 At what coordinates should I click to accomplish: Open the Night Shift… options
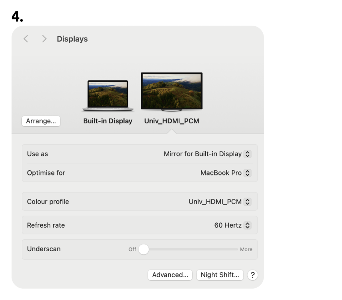tap(220, 275)
